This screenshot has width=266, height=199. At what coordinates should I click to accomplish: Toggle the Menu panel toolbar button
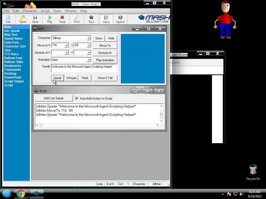[106, 19]
